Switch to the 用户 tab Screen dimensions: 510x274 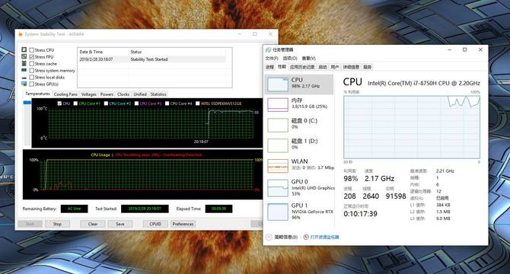[x=335, y=67]
